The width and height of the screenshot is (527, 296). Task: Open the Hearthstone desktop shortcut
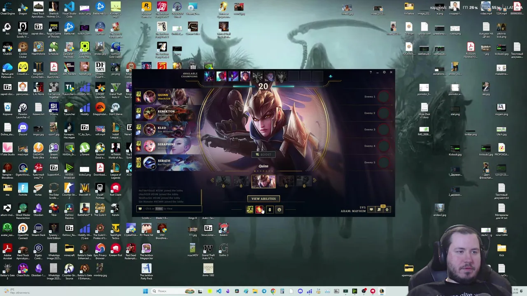point(38,49)
